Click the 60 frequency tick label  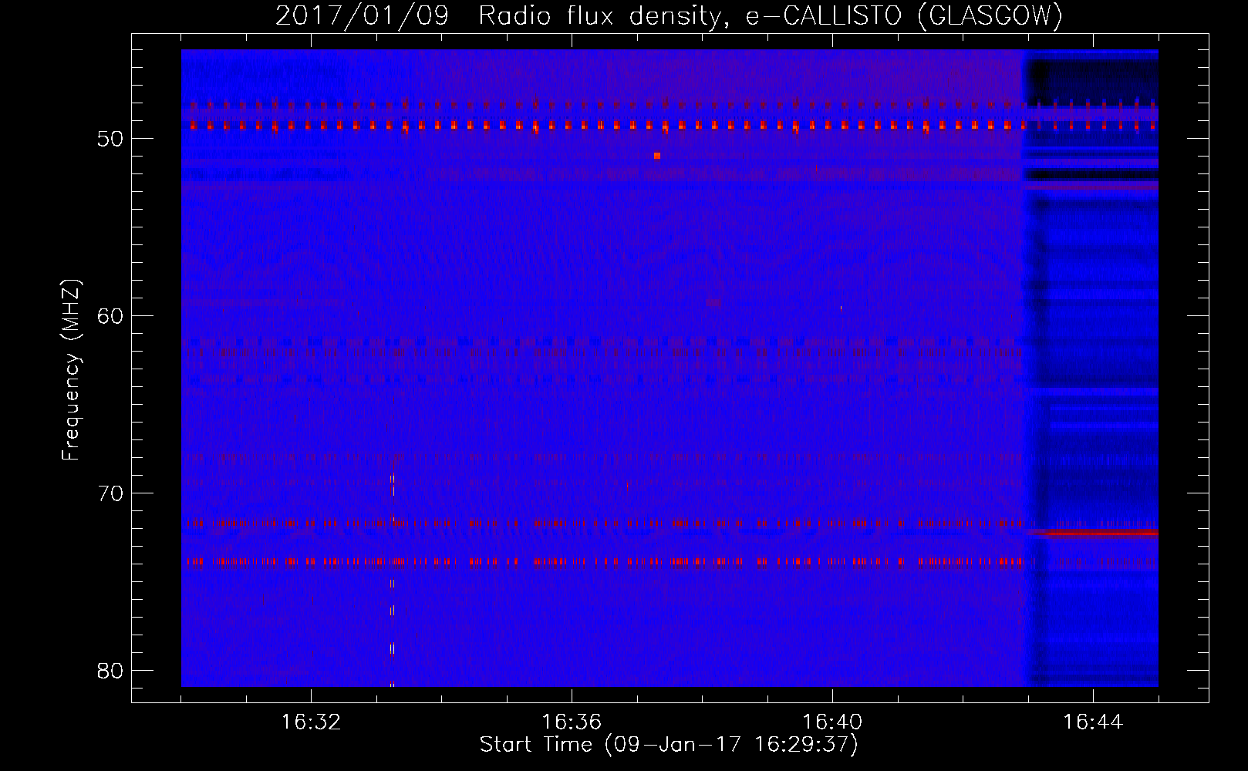110,316
